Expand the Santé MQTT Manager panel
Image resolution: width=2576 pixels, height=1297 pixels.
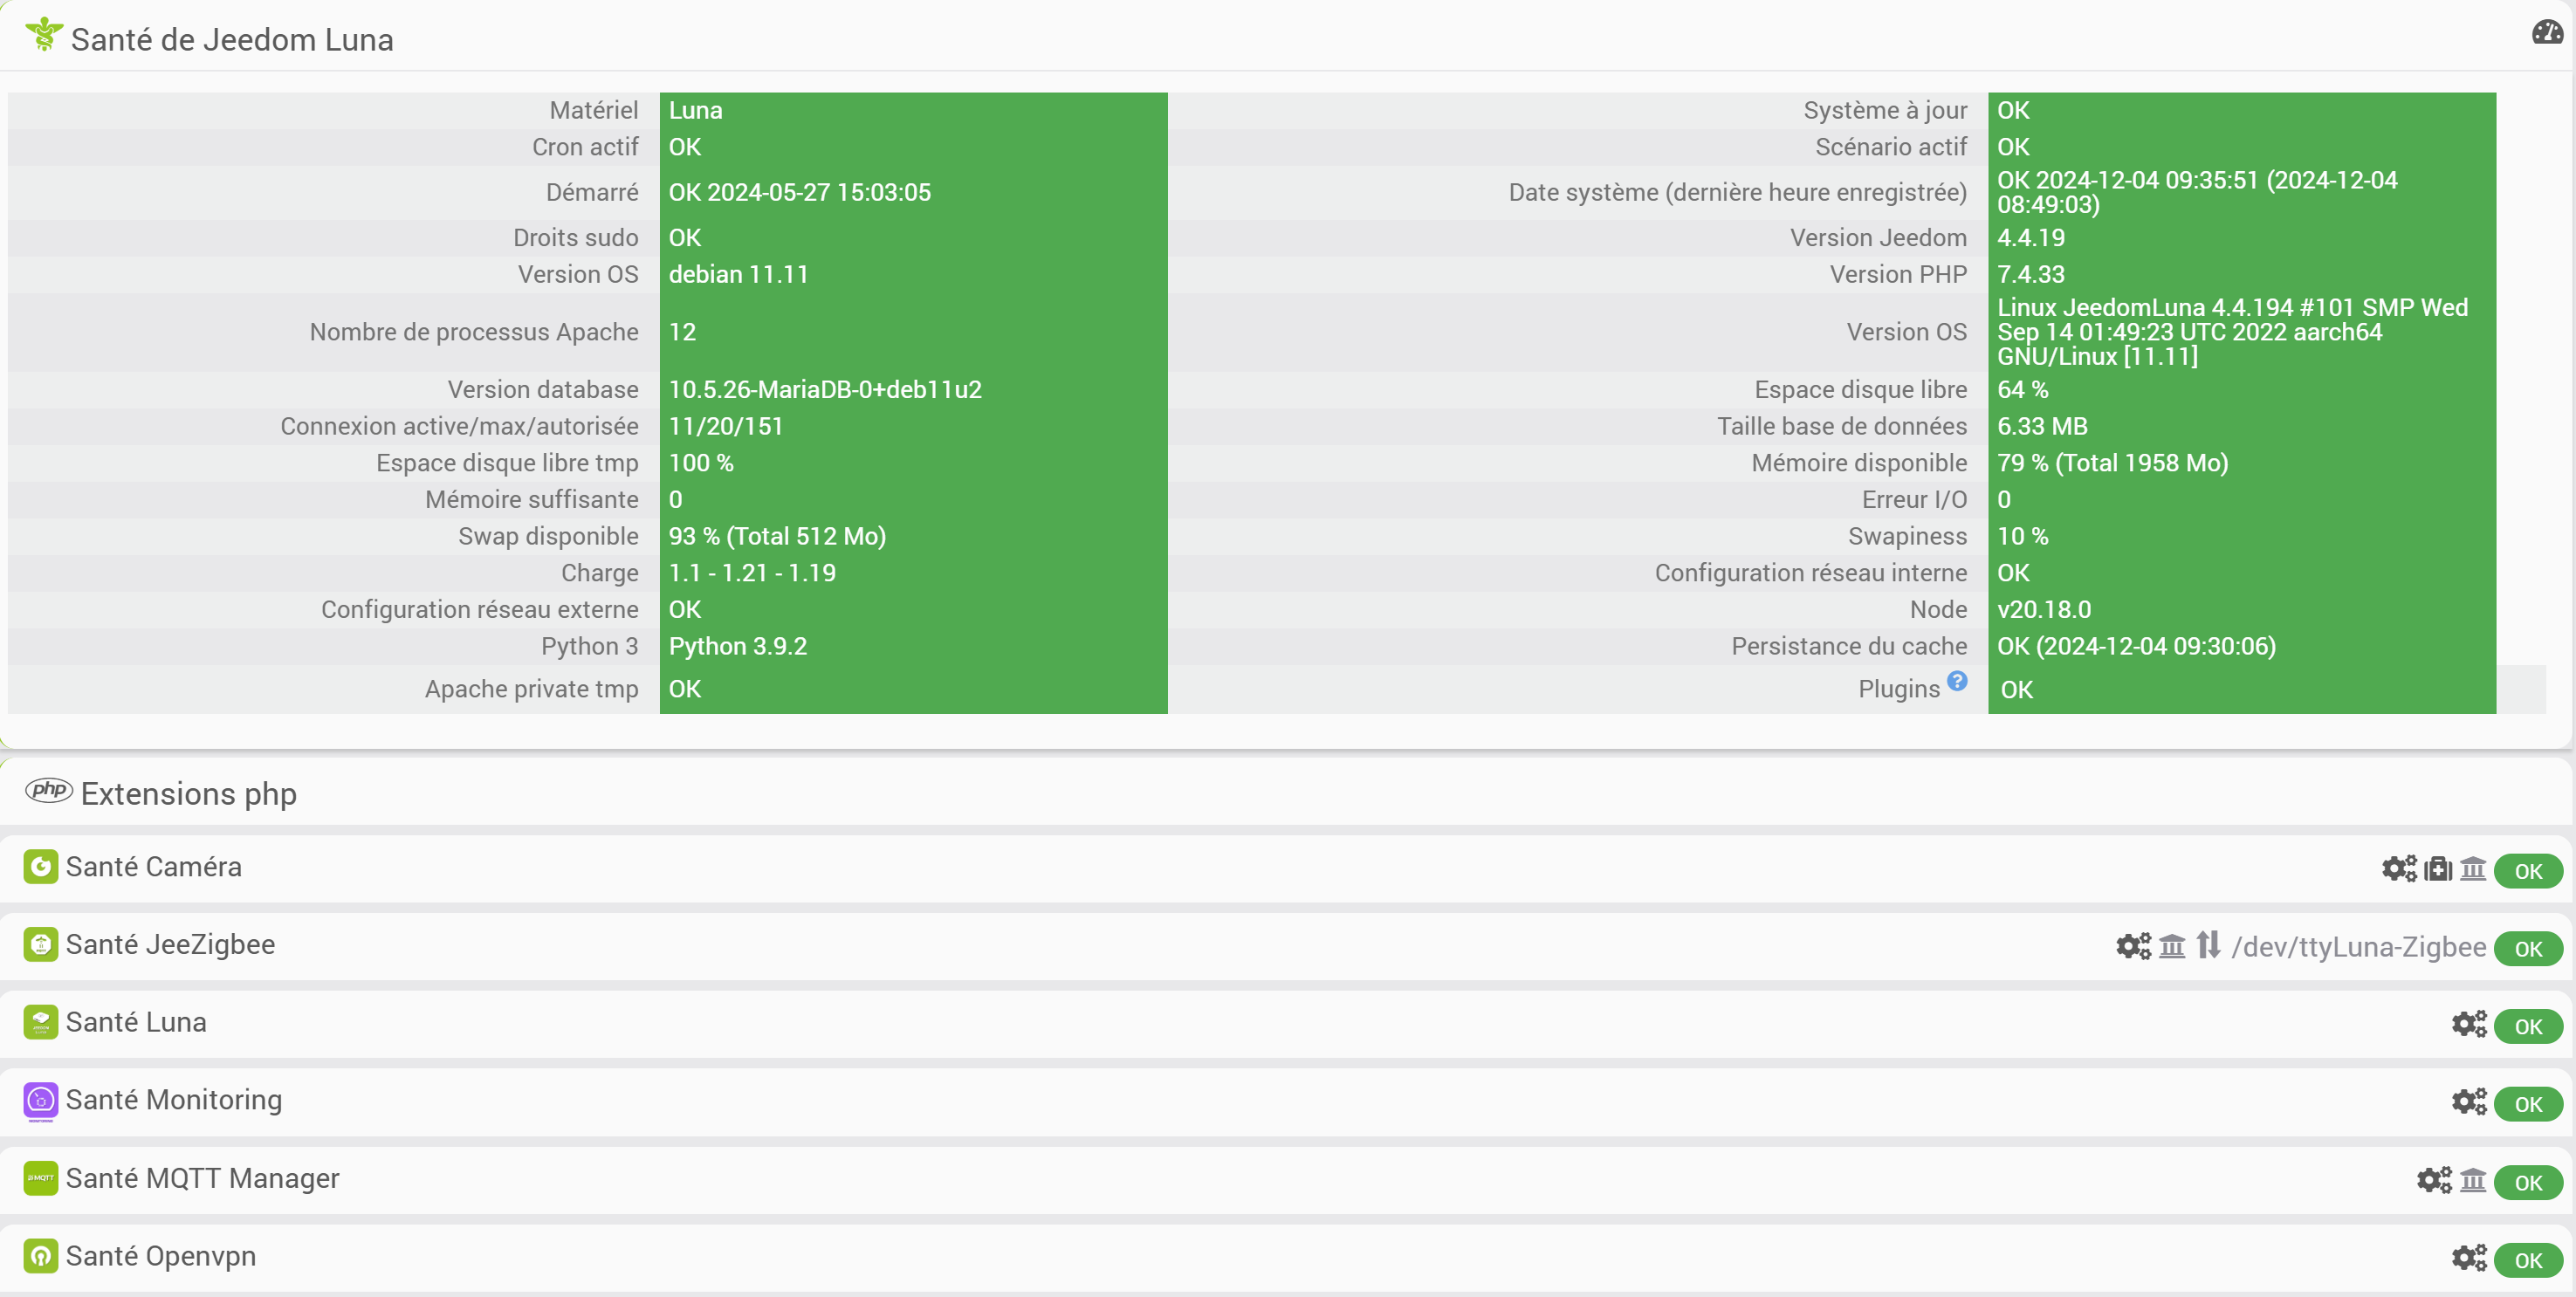[203, 1179]
